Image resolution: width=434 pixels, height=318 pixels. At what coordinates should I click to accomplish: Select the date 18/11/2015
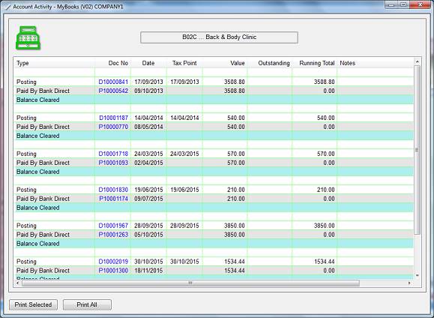click(148, 270)
